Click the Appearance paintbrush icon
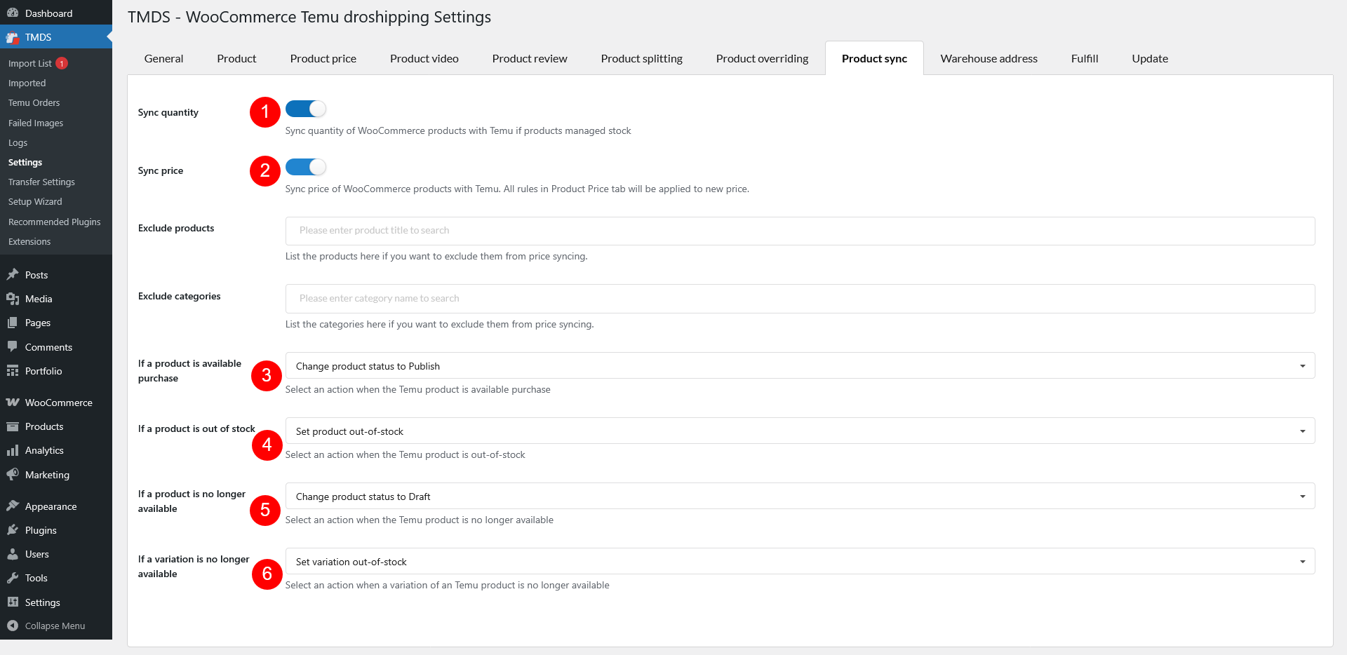Viewport: 1347px width, 655px height. click(13, 506)
